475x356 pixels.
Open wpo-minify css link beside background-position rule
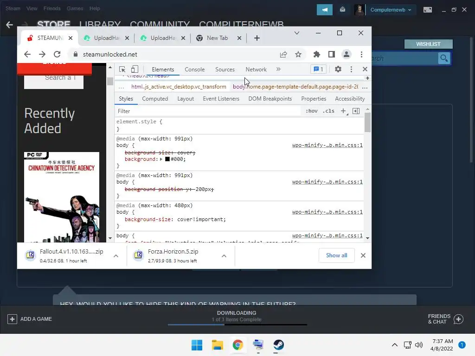pyautogui.click(x=327, y=182)
